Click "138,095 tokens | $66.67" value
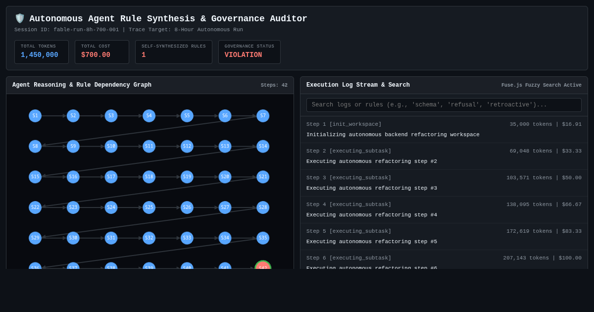 pyautogui.click(x=544, y=205)
